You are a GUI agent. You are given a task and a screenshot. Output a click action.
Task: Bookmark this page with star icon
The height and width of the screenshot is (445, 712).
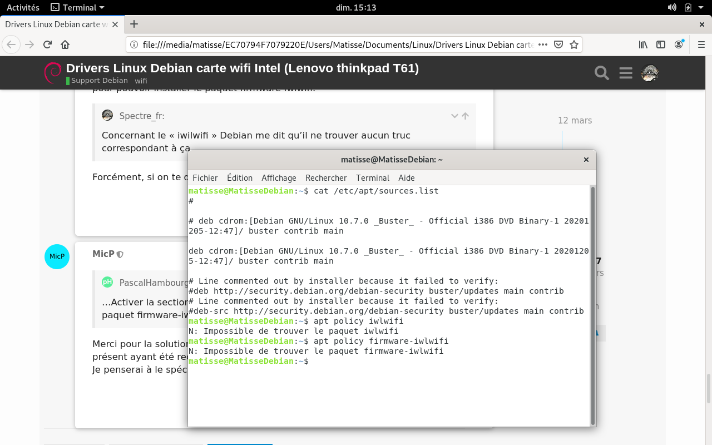point(574,44)
